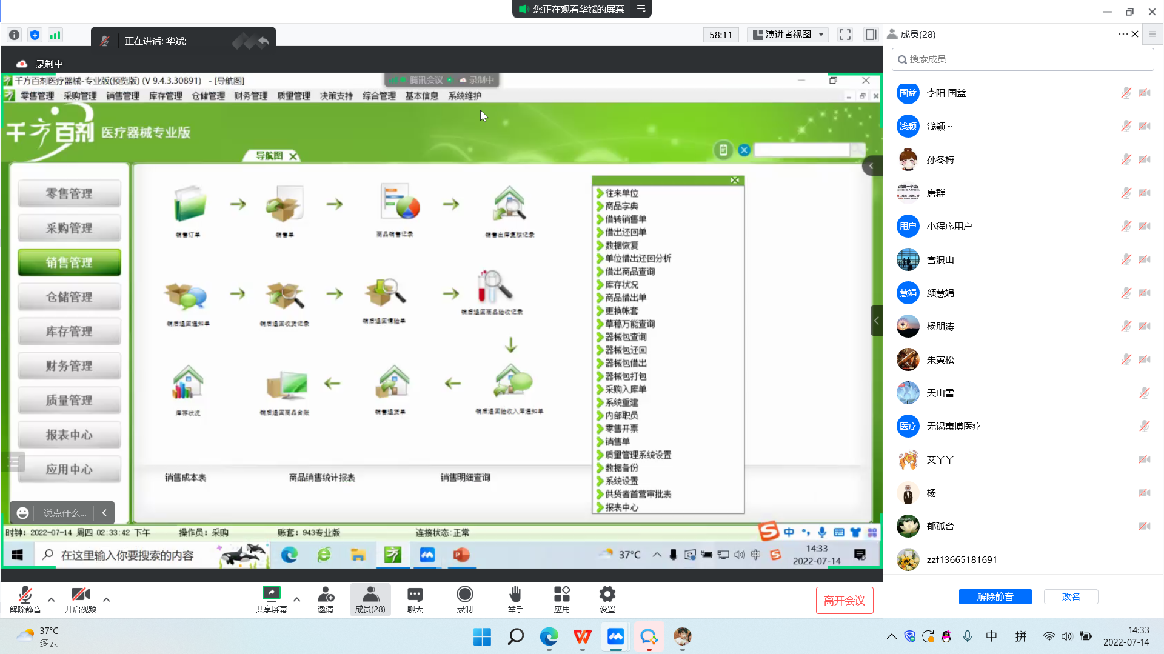
Task: Show hidden system tray icons chevron
Action: coord(891,636)
